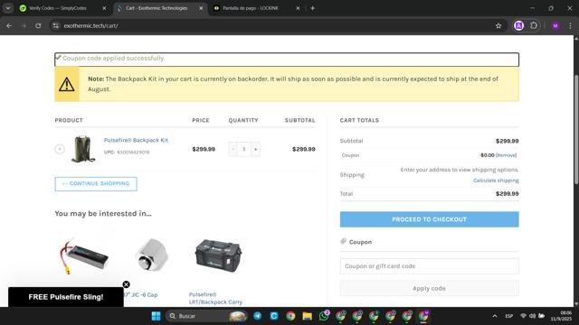579x325 pixels.
Task: Click the coupon tag icon
Action: point(344,241)
